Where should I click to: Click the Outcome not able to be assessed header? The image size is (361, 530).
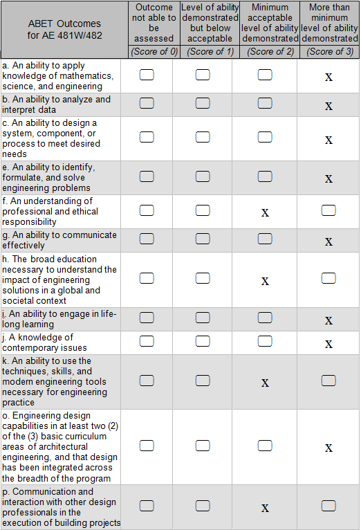154,23
